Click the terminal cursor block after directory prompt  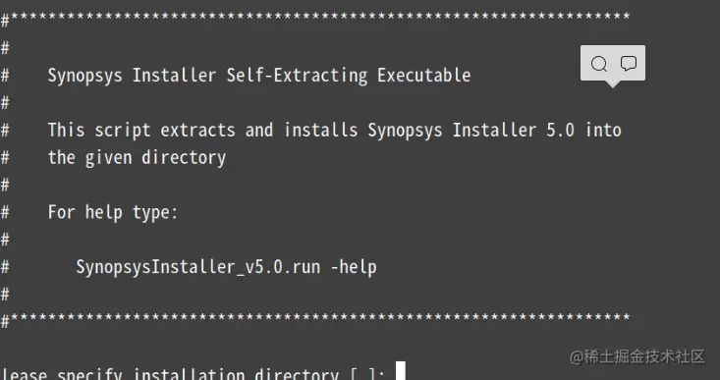(401, 371)
